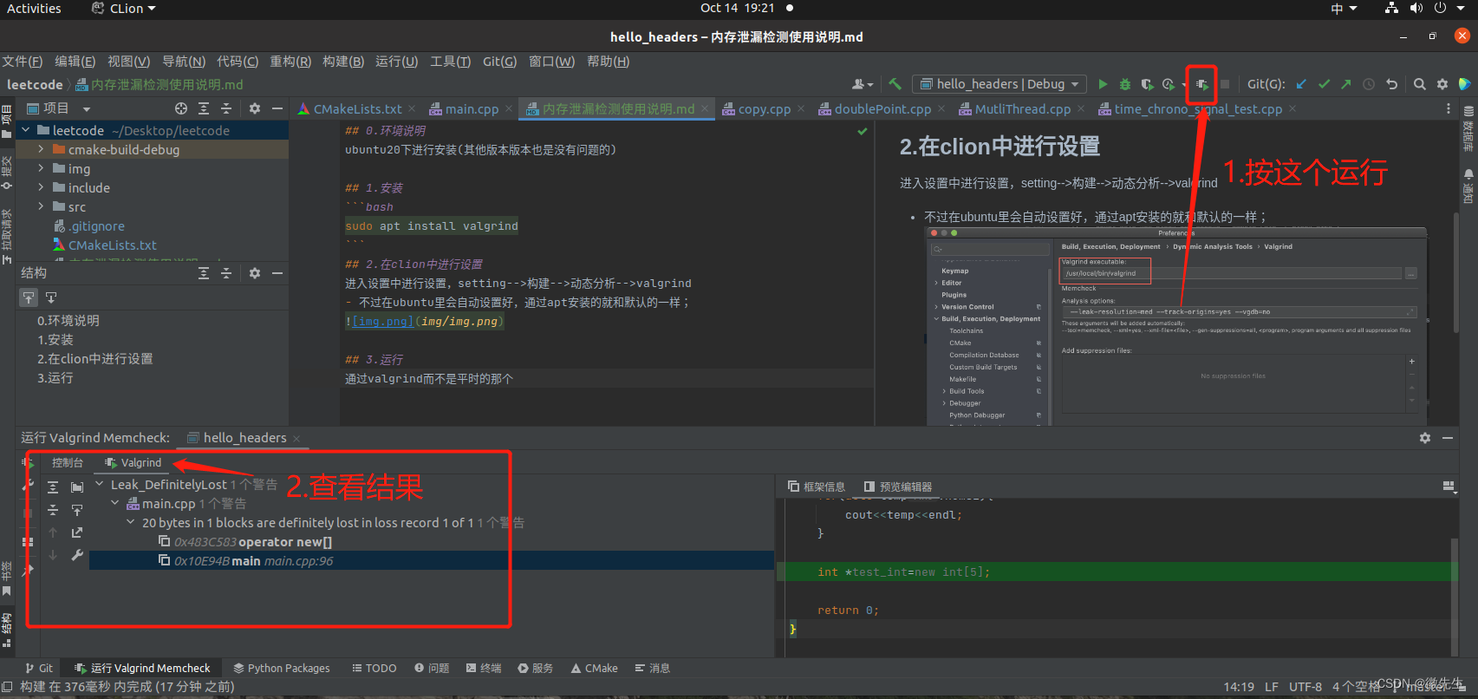The image size is (1478, 699).
Task: Expand all in Structure panel
Action: (204, 273)
